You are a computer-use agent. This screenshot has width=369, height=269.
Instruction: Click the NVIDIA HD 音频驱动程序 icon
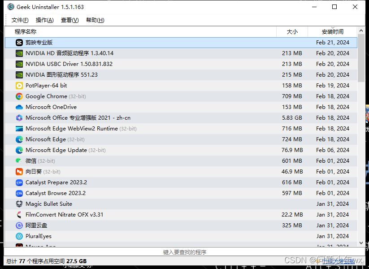(x=19, y=53)
